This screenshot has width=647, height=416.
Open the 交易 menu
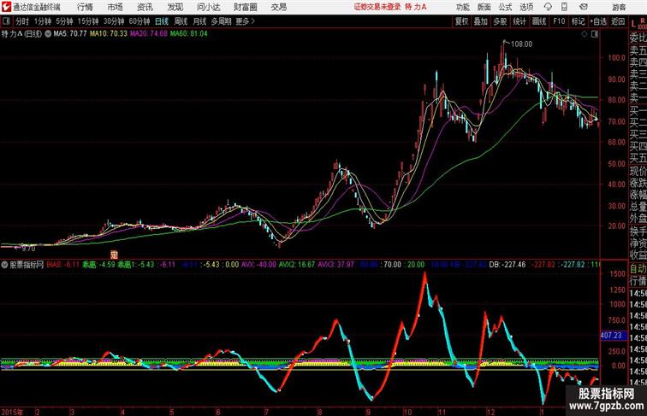279,7
